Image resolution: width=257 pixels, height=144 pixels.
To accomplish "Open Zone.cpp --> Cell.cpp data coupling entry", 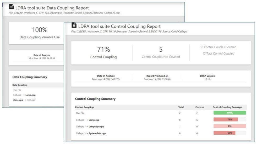I will pos(24,100).
